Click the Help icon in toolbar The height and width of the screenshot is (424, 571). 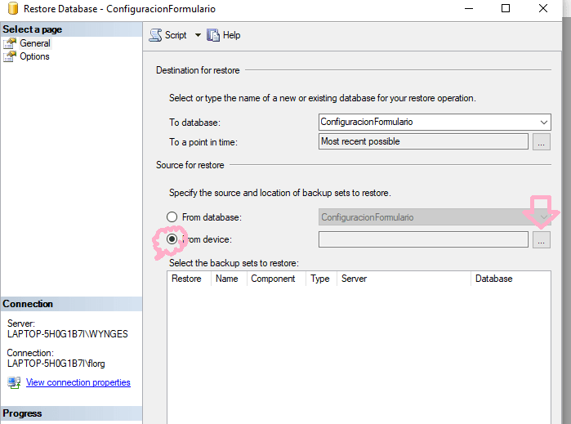coord(214,35)
